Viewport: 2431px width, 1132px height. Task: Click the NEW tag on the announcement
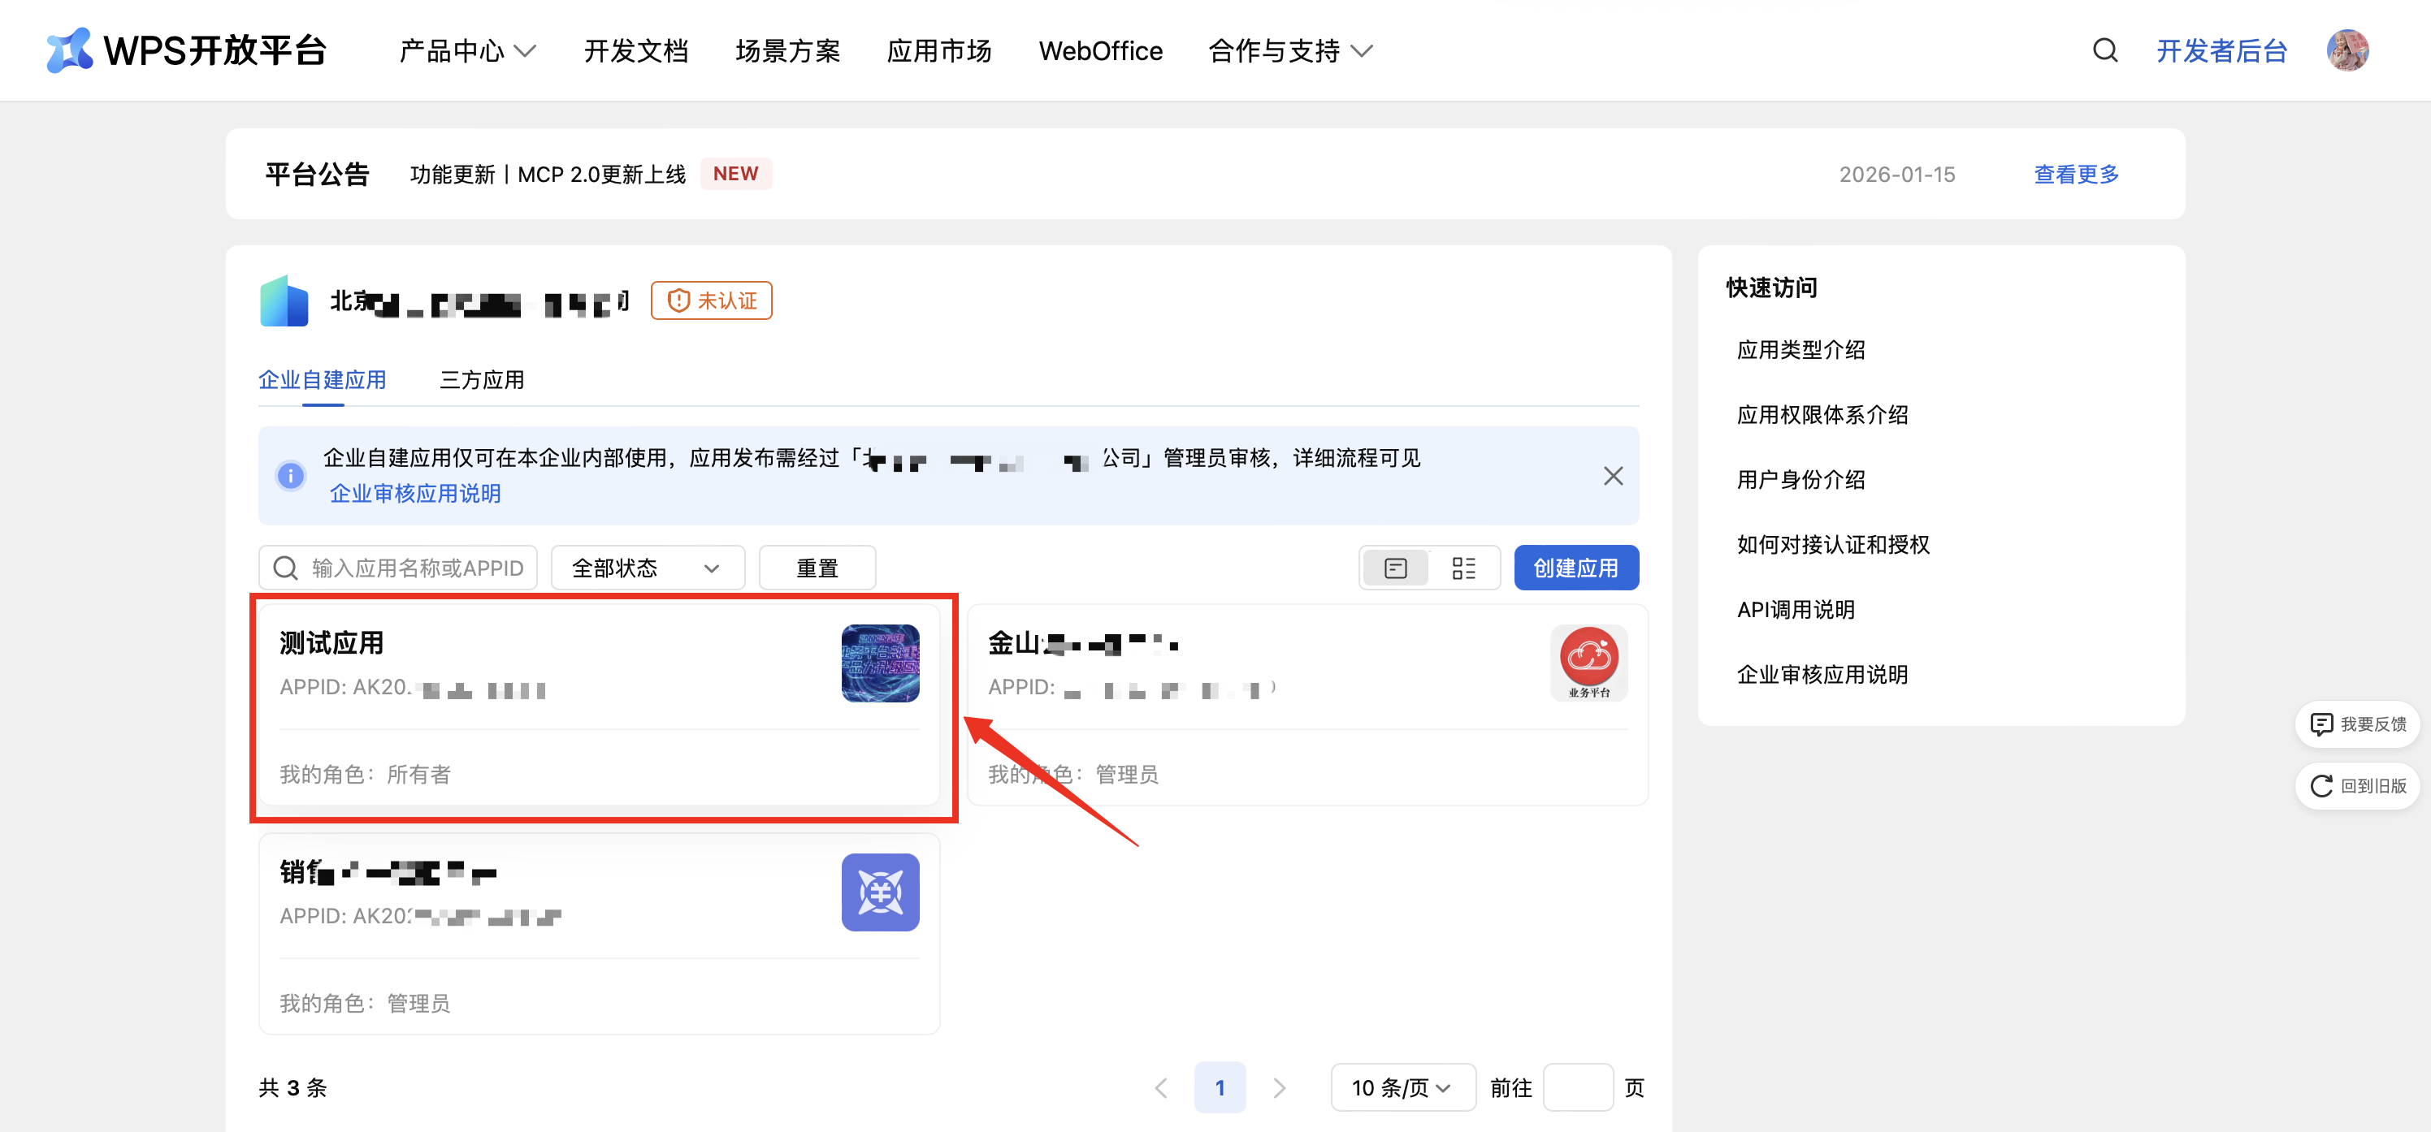point(736,174)
